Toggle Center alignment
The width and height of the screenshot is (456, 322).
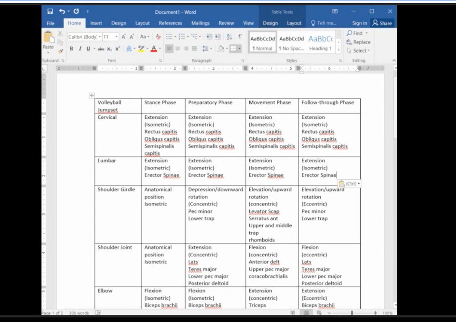click(177, 49)
